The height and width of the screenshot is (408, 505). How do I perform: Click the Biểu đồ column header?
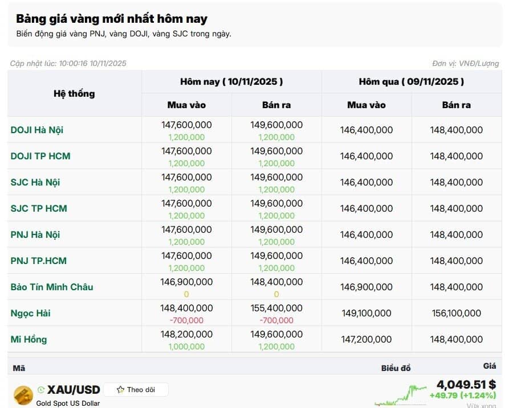tap(396, 369)
